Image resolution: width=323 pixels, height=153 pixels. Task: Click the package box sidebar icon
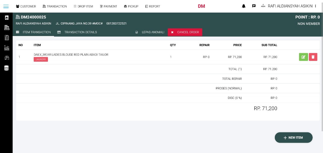tap(7, 58)
